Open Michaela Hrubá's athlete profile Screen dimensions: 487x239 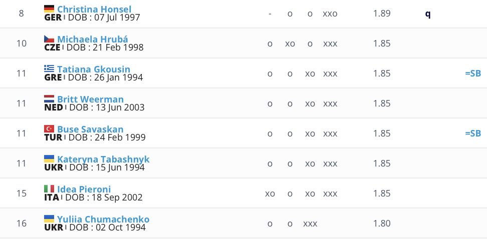[93, 39]
